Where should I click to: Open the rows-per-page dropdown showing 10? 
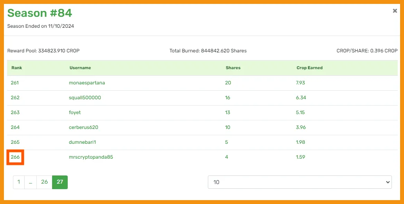[299, 182]
